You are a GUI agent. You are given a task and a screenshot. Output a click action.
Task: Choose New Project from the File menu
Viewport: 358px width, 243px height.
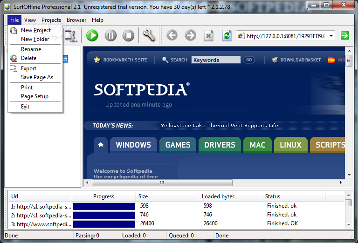(35, 30)
